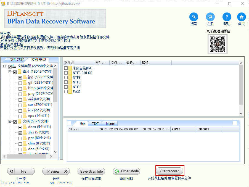
Task: Click the file type tree horizontal scrollbar
Action: pos(28,156)
